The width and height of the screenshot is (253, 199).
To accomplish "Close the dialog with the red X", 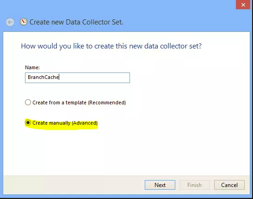I will [x=243, y=5].
